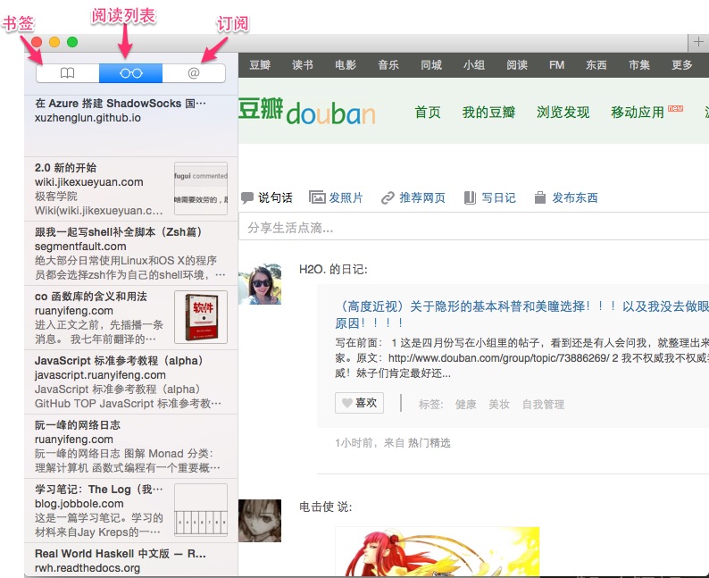Go to 我的豆瓣 page
The width and height of the screenshot is (709, 578).
click(x=488, y=113)
